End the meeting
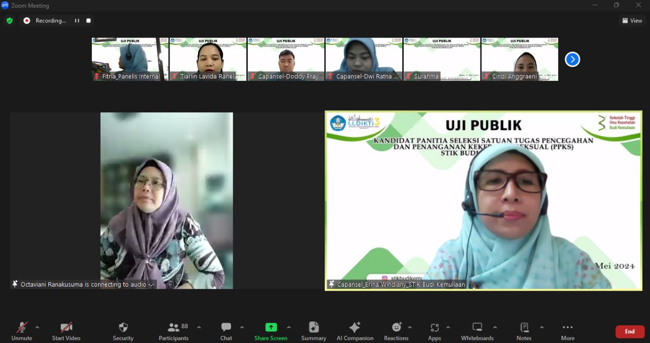 click(630, 331)
